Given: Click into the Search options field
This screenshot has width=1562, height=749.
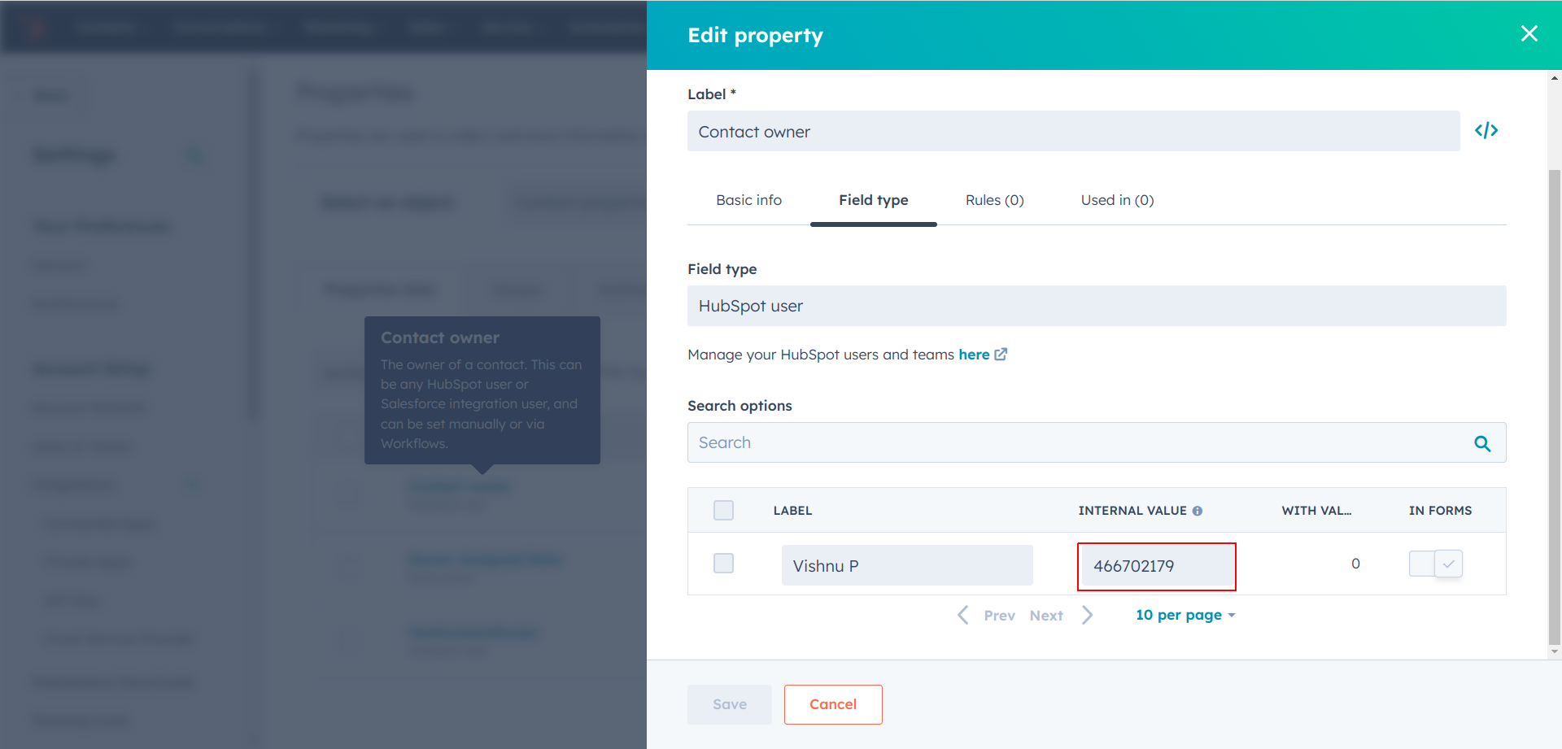Looking at the screenshot, I should click(x=1074, y=442).
